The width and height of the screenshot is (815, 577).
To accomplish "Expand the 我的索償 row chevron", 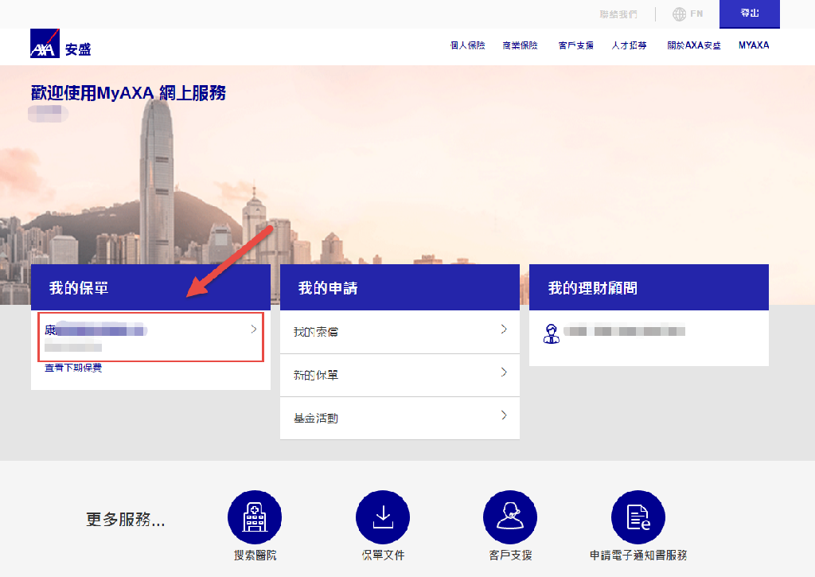I will tap(504, 329).
